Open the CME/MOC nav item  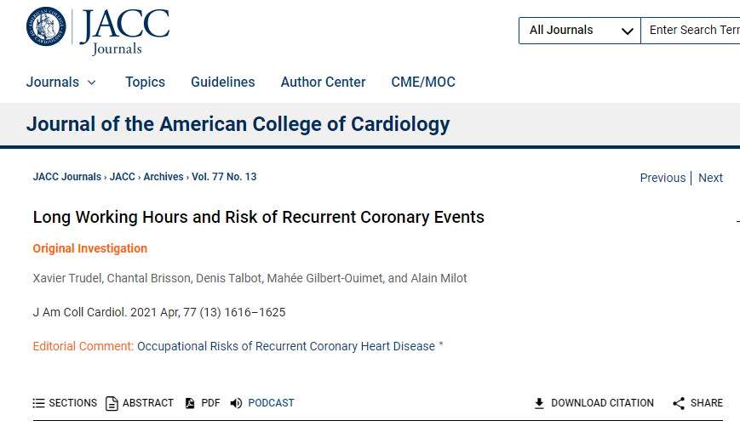[x=423, y=82]
